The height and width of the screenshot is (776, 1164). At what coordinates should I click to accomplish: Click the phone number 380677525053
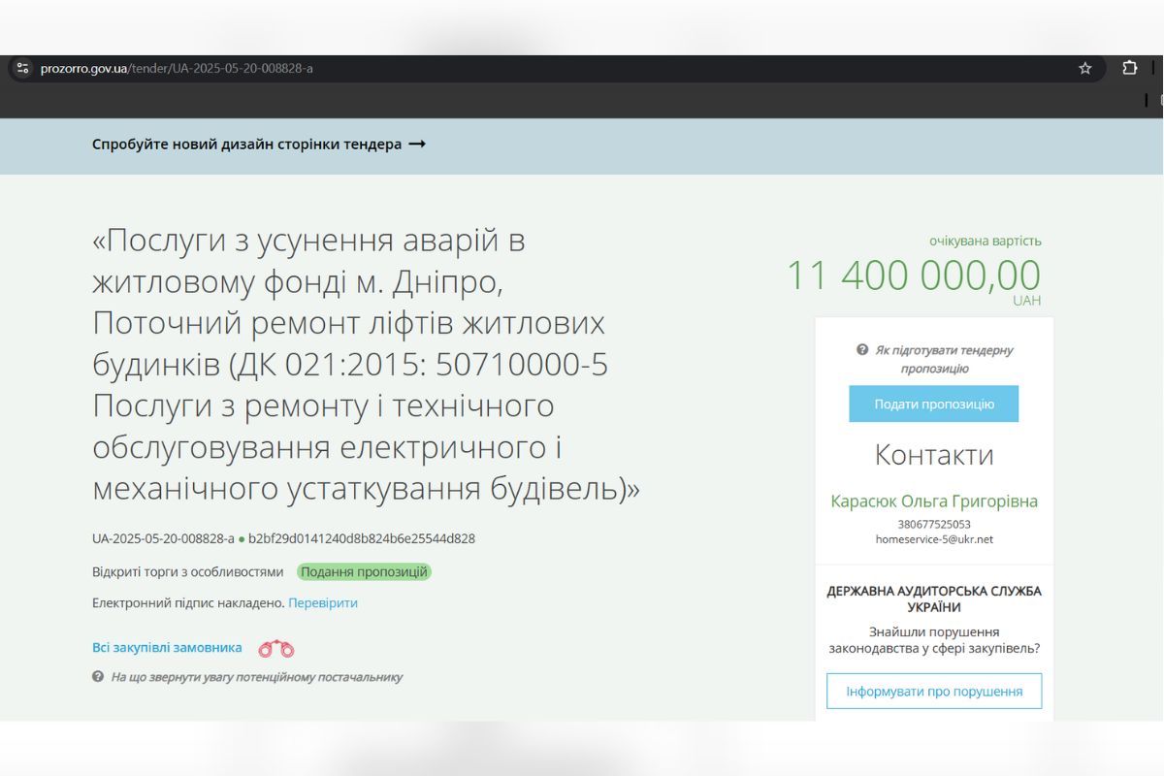coord(934,524)
